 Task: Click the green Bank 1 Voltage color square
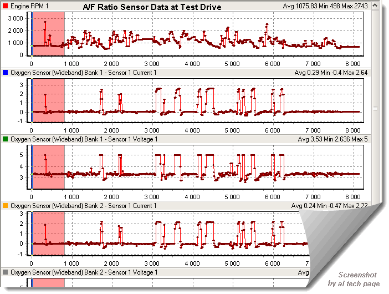pos(5,139)
